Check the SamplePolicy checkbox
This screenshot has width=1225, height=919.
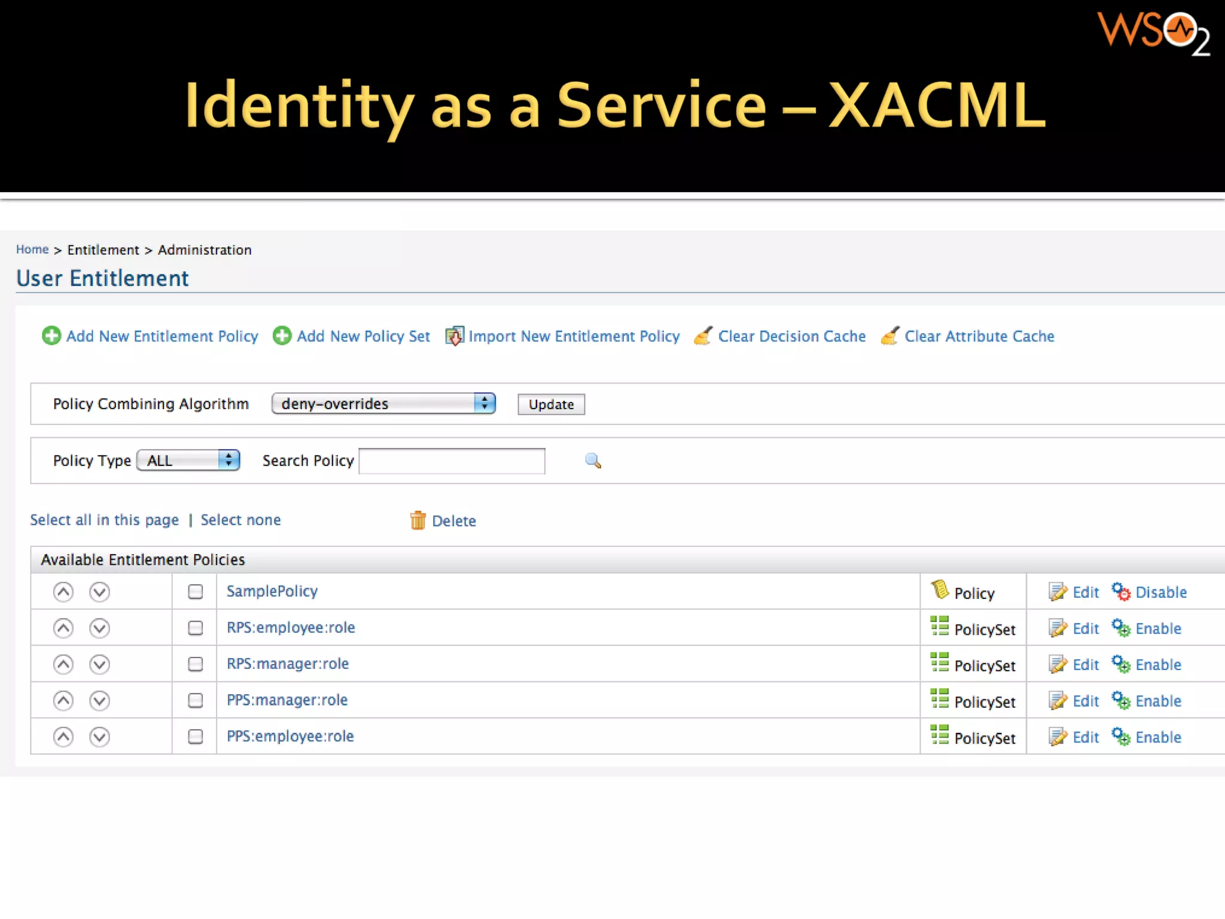point(195,592)
